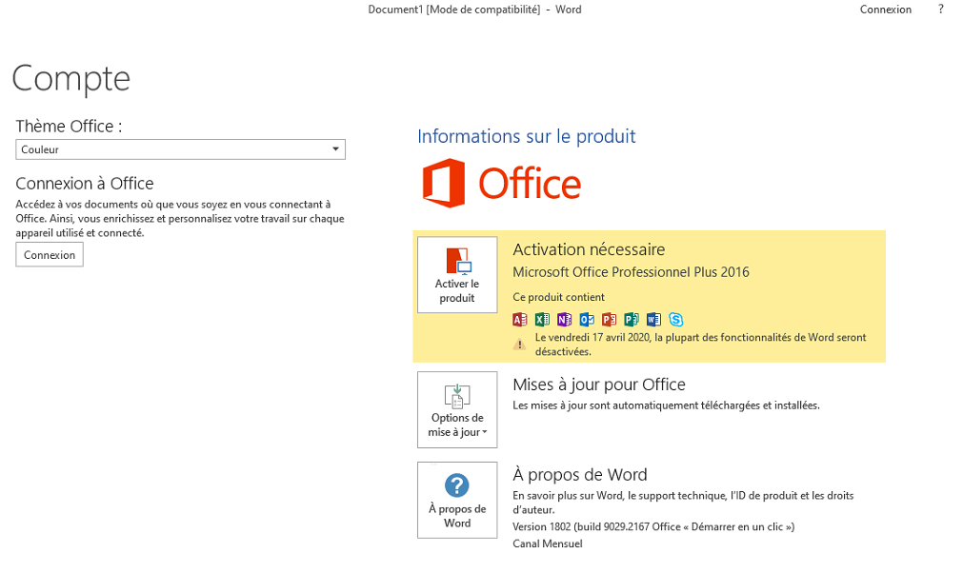Click the OneNote app icon

point(565,320)
